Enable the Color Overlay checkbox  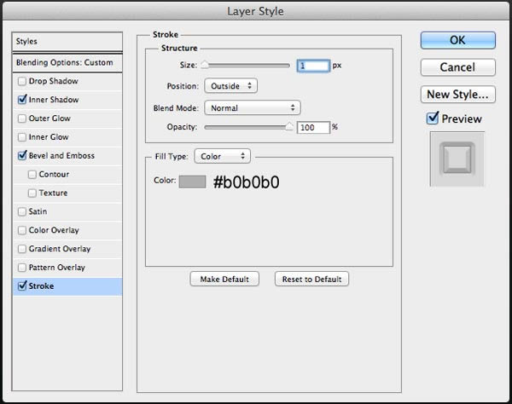pos(22,230)
